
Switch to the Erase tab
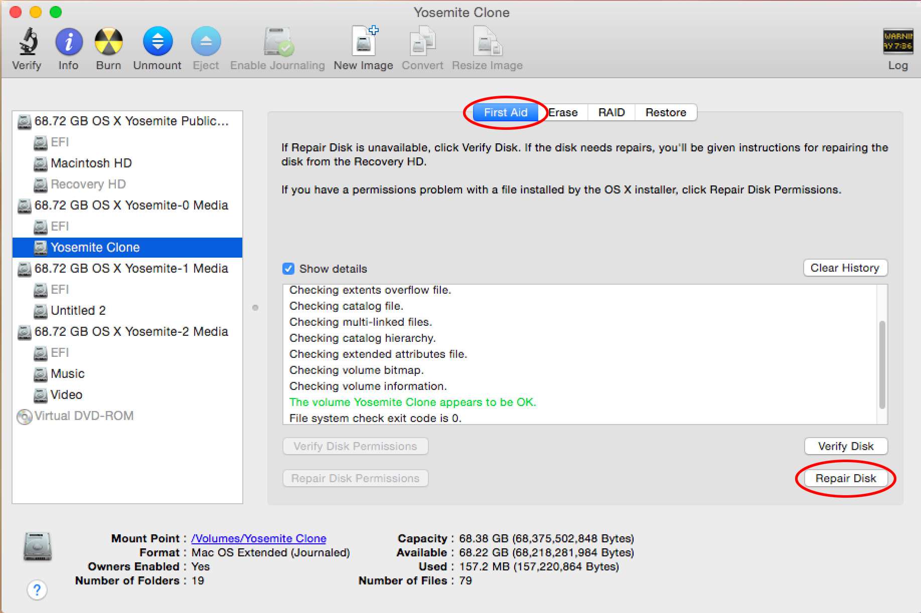(x=563, y=113)
